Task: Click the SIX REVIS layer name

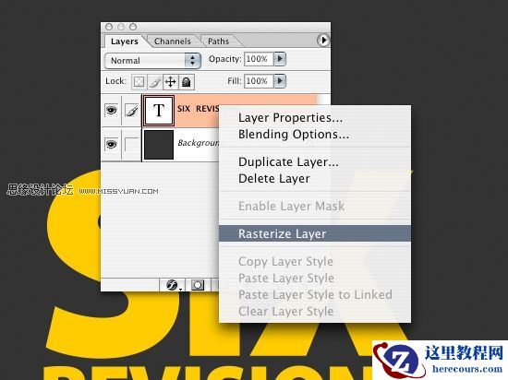Action: pyautogui.click(x=199, y=109)
